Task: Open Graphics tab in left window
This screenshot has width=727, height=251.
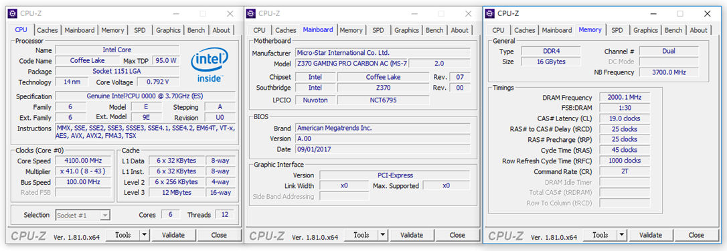Action: pyautogui.click(x=168, y=30)
